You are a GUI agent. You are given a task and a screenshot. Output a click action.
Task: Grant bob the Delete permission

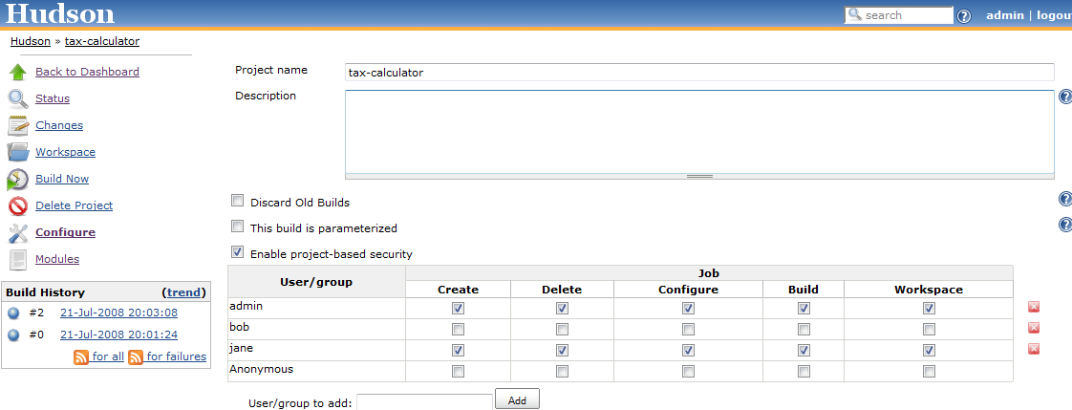562,330
